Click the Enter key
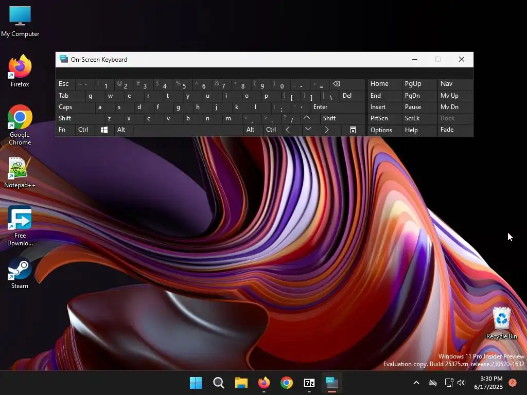Image resolution: width=527 pixels, height=395 pixels. pyautogui.click(x=338, y=107)
